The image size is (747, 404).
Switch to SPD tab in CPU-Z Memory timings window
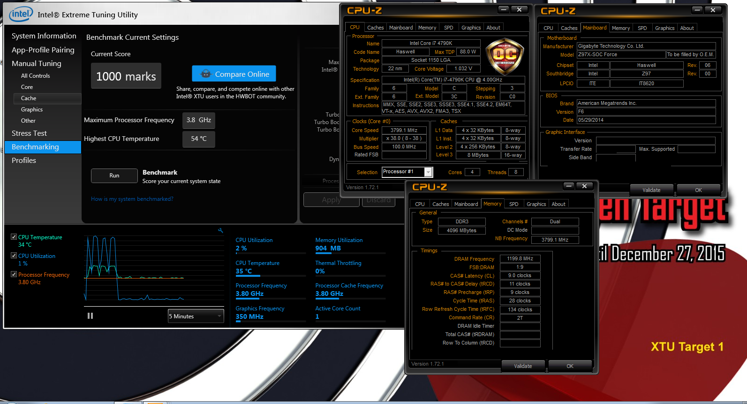pos(514,204)
